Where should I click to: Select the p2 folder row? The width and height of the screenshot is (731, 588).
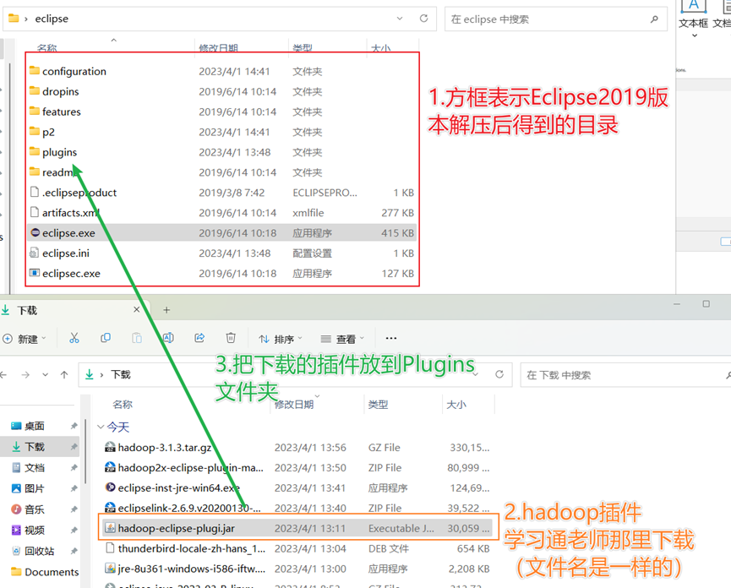222,132
